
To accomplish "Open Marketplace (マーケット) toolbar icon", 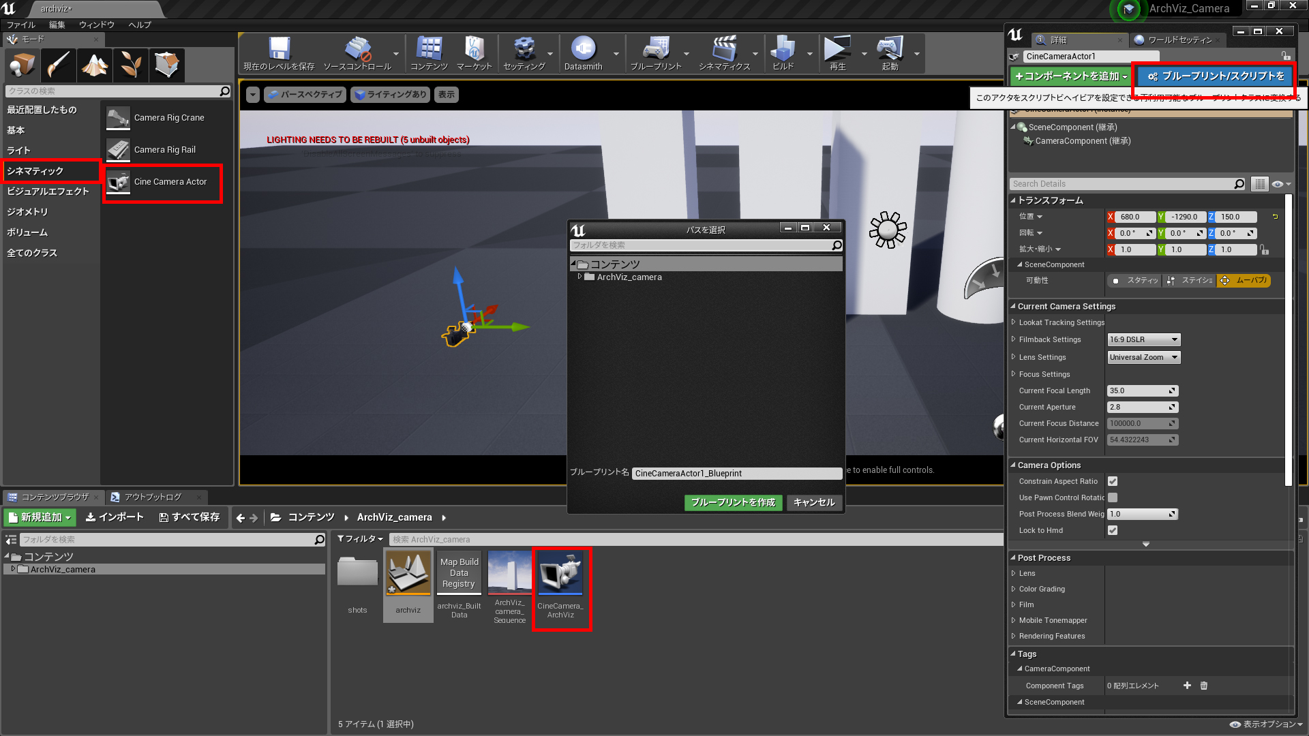I will point(474,53).
